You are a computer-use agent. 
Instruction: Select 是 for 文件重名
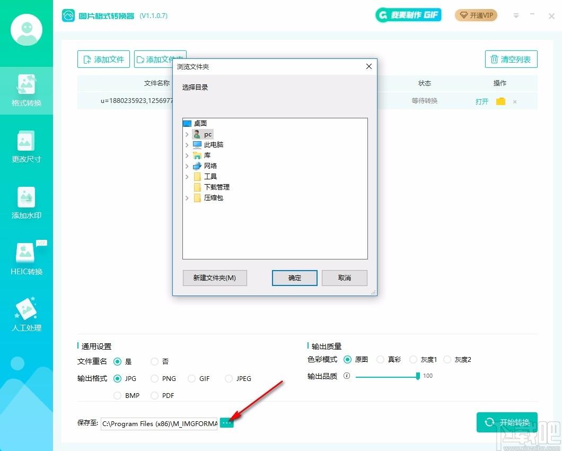pos(117,361)
